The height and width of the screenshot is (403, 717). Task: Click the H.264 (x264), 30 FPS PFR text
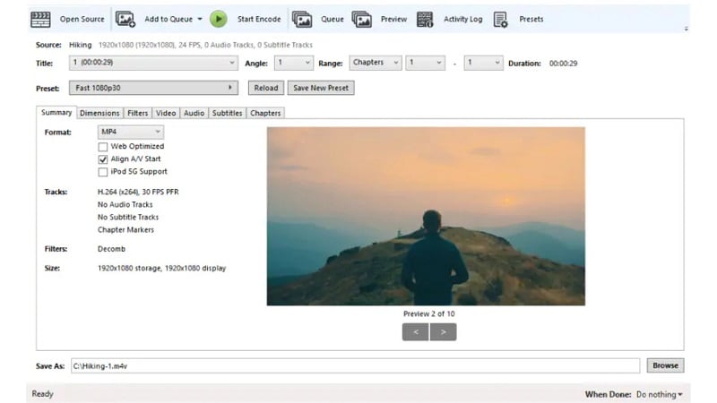tap(138, 192)
